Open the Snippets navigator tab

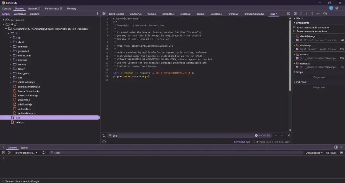34,14
